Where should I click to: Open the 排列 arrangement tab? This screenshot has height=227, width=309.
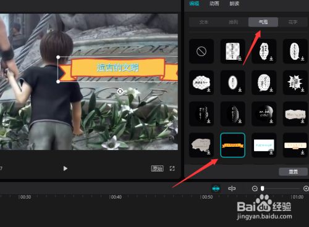[x=234, y=22]
